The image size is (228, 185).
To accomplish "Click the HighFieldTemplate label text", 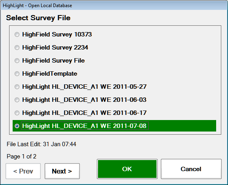I will pyautogui.click(x=49, y=74).
